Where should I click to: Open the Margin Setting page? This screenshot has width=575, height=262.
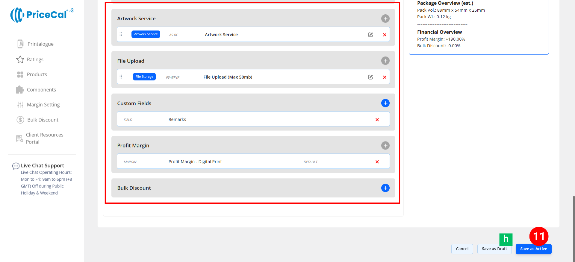[43, 105]
